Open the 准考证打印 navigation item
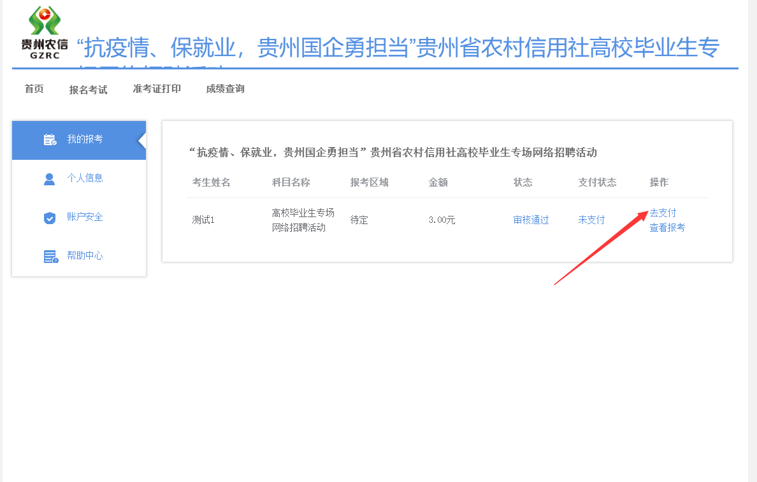757x482 pixels. [x=157, y=89]
